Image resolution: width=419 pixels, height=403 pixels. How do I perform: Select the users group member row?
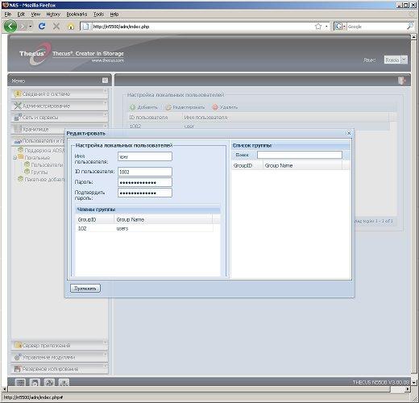144,228
